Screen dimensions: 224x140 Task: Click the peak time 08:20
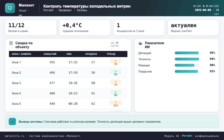point(73,104)
